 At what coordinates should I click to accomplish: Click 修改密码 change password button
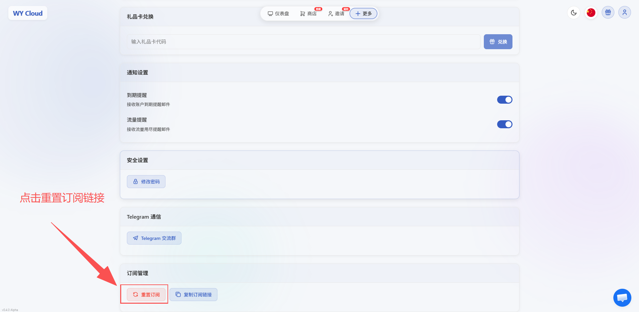coord(146,182)
